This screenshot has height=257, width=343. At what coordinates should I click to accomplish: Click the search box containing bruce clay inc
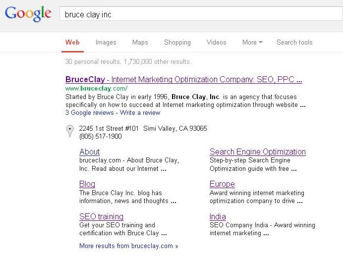(x=198, y=14)
